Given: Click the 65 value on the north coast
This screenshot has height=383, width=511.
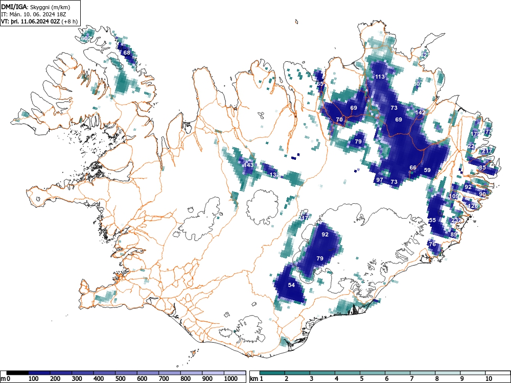Looking at the screenshot, I should pos(320,84).
